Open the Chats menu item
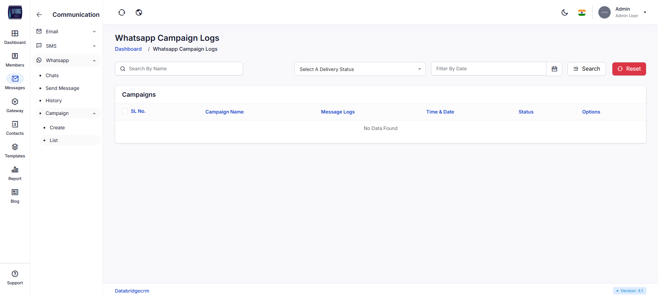 click(52, 75)
